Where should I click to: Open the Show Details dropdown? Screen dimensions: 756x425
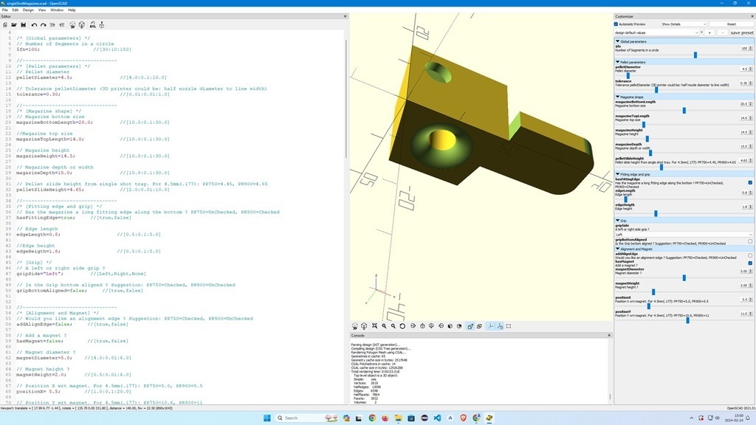coord(684,24)
